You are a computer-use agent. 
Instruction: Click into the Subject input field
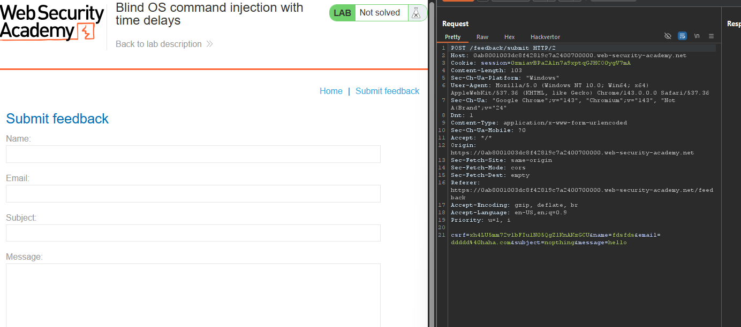coord(193,233)
